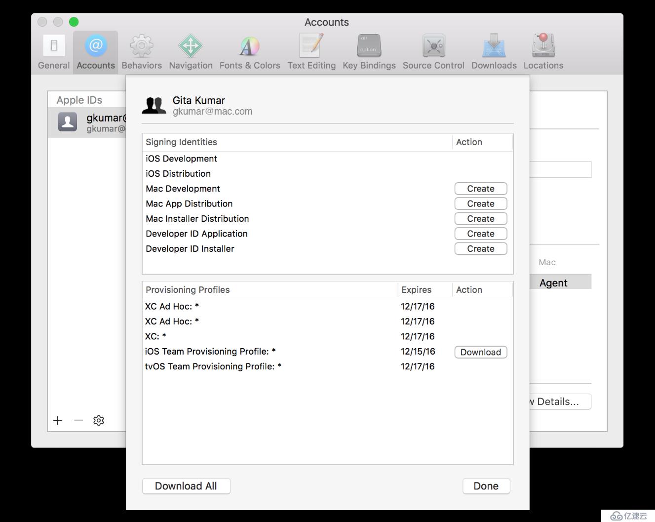This screenshot has width=655, height=522.
Task: Click the tvOS profile's 12/17/16 date
Action: 418,366
